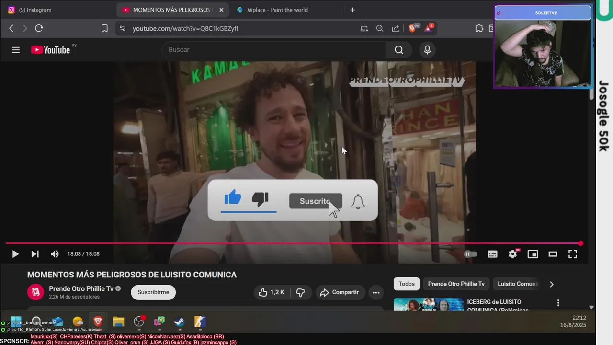Click the page scroll-down arrow
613x345 pixels.
pyautogui.click(x=591, y=307)
